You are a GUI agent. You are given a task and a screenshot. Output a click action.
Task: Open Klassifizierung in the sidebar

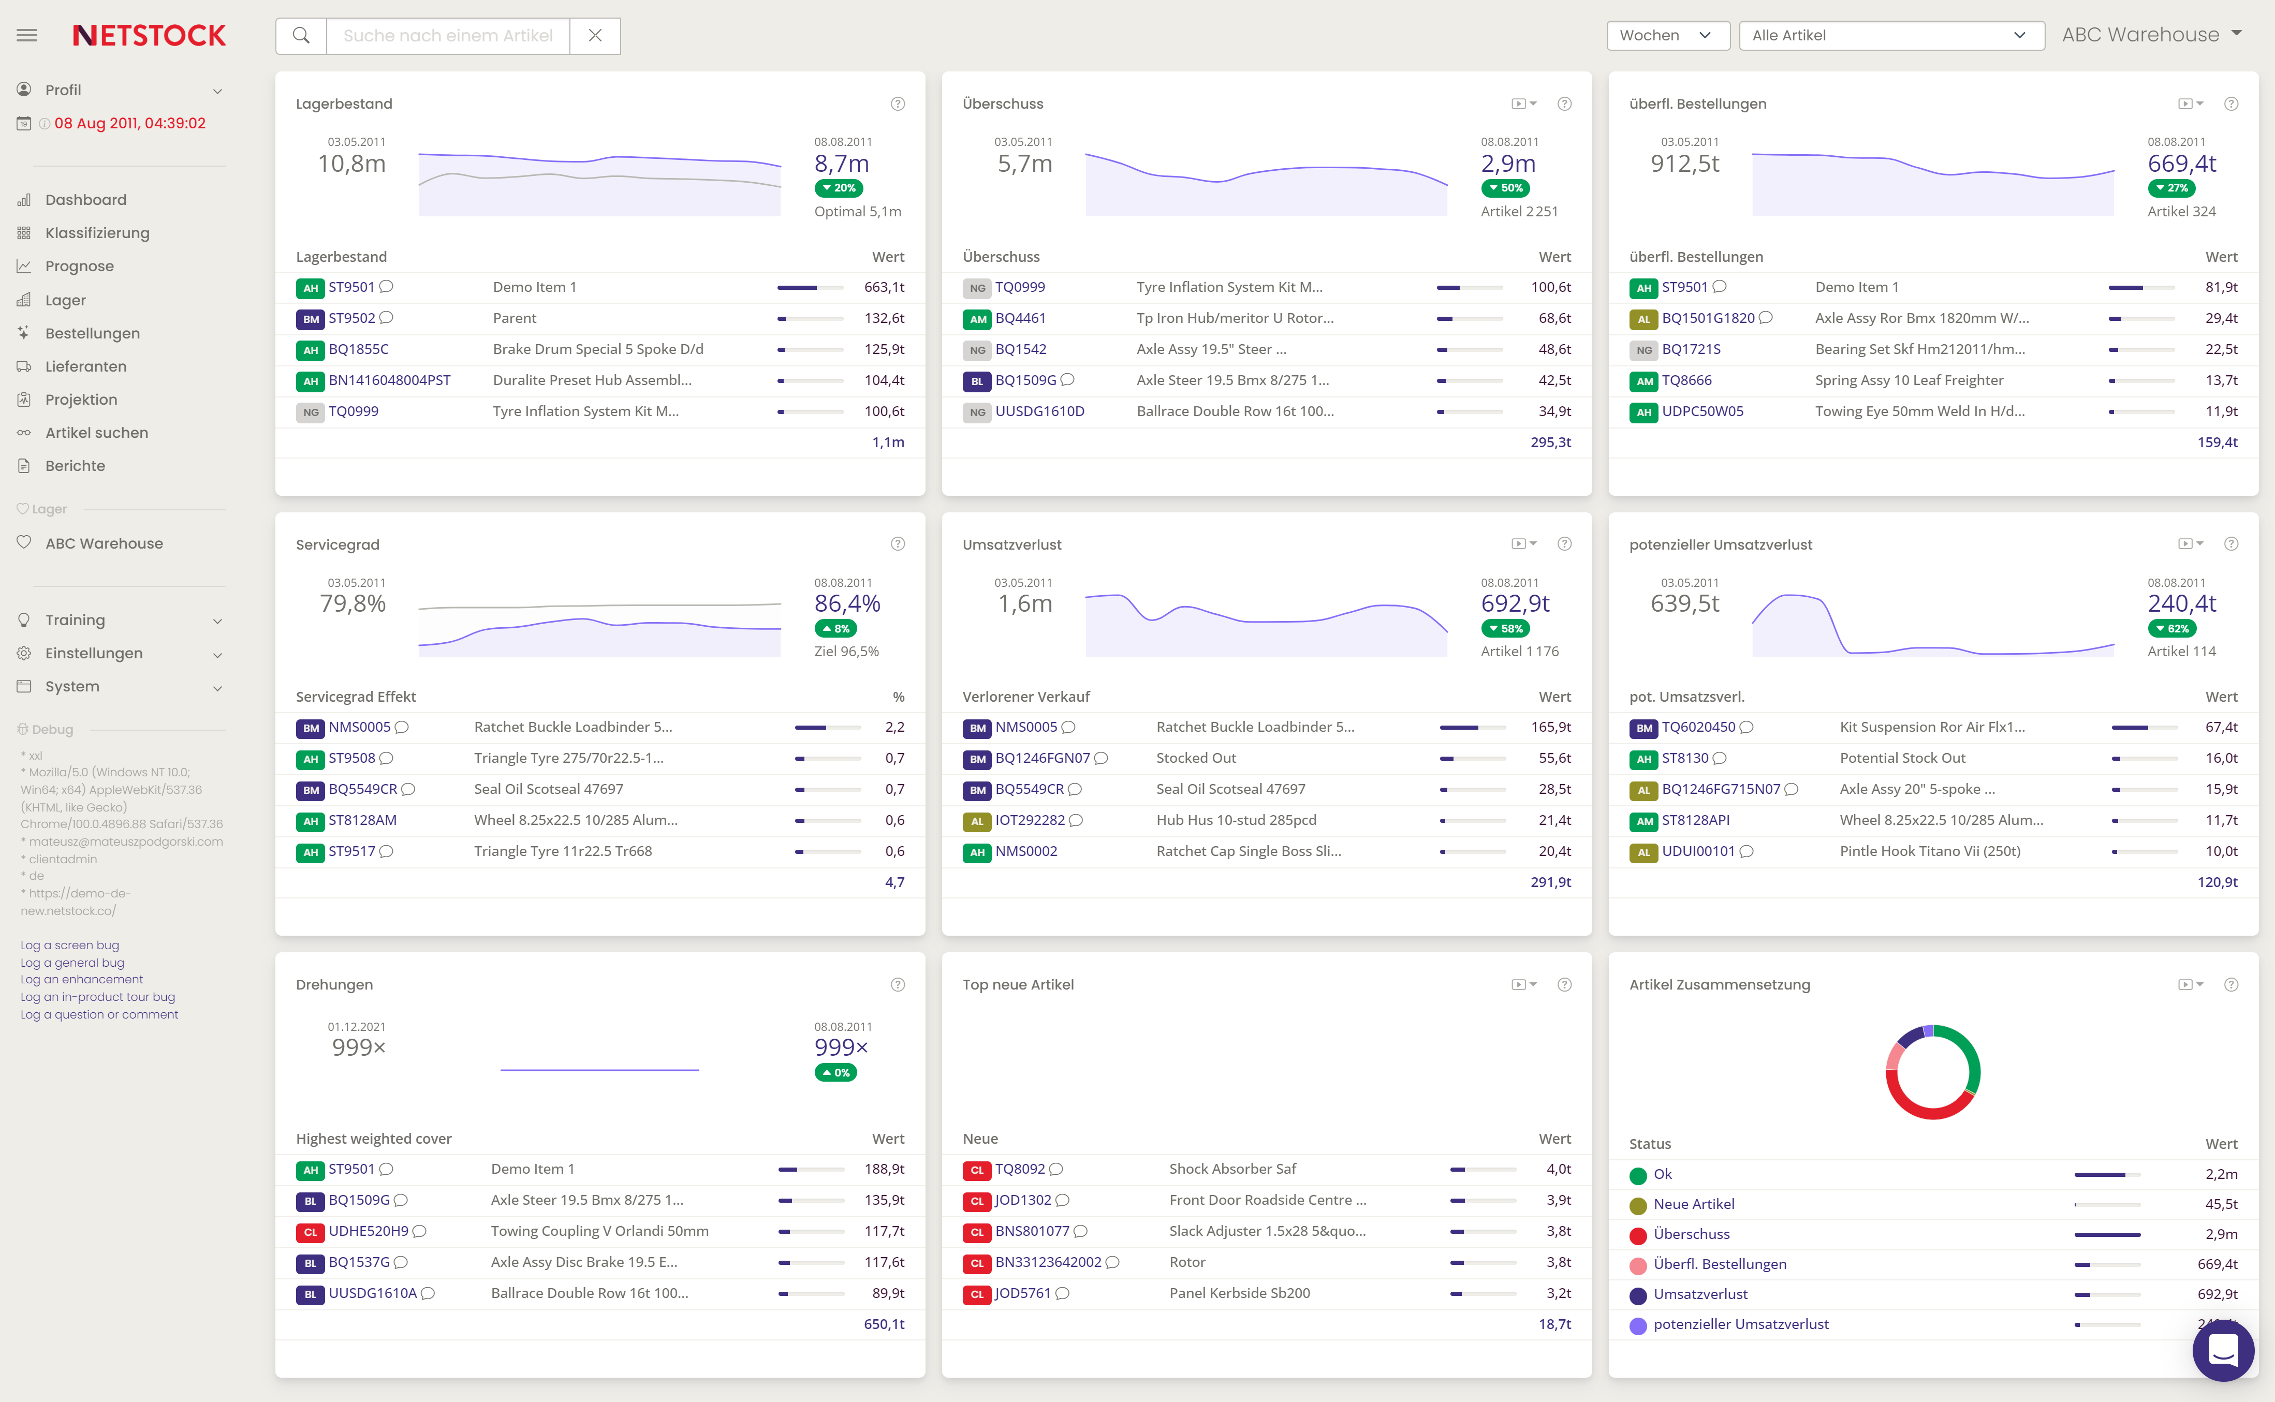coord(97,233)
